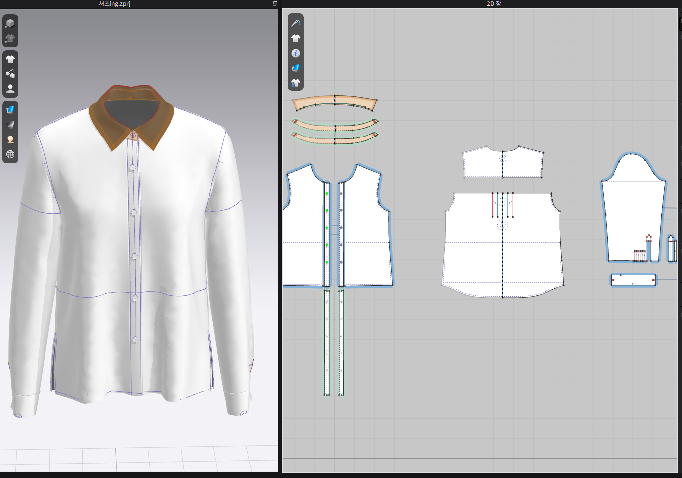Select the 셔츠ing.zprj window title
Image resolution: width=682 pixels, height=478 pixels.
click(114, 4)
